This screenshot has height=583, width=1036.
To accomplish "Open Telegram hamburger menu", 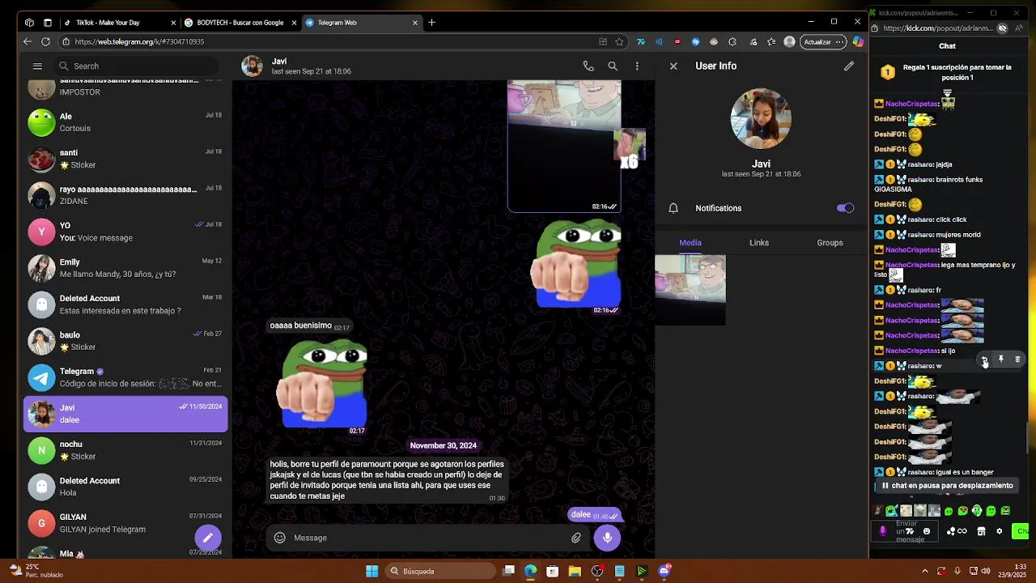I will 37,66.
